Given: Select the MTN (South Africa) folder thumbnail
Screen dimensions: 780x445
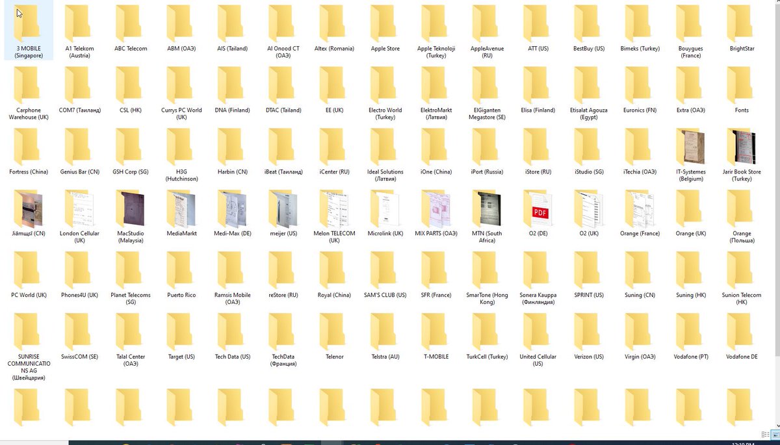Looking at the screenshot, I should [487, 209].
